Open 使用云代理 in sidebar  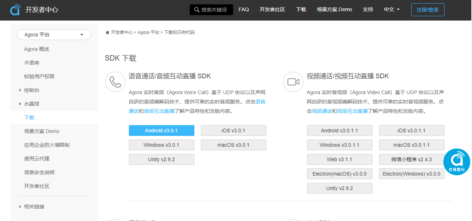click(x=37, y=159)
